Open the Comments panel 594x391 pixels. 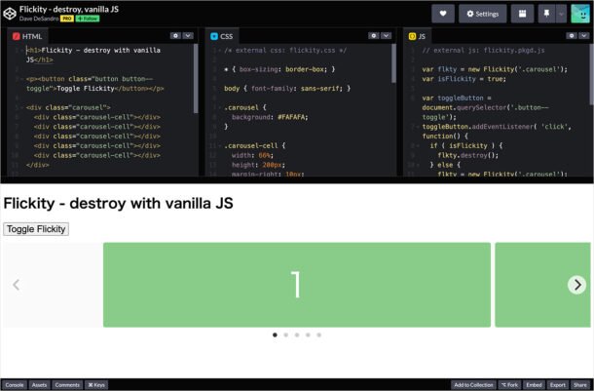click(67, 385)
